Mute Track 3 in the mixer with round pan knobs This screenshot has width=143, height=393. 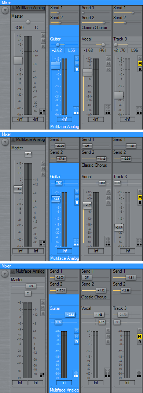pyautogui.click(x=140, y=64)
